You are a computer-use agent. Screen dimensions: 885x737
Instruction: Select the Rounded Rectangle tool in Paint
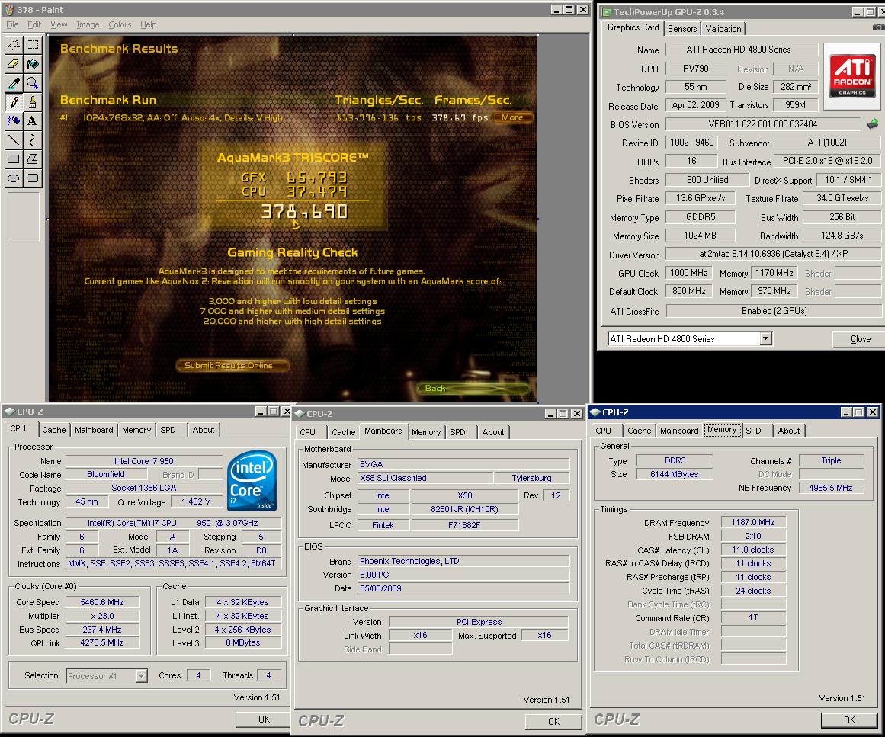(x=33, y=178)
